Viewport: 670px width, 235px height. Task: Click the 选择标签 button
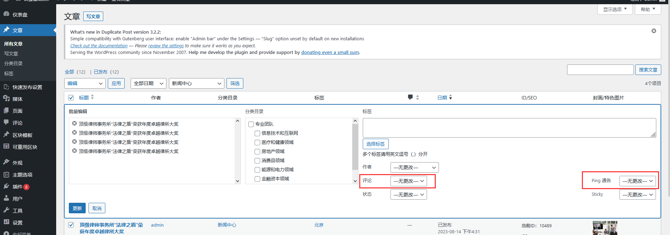(x=376, y=144)
